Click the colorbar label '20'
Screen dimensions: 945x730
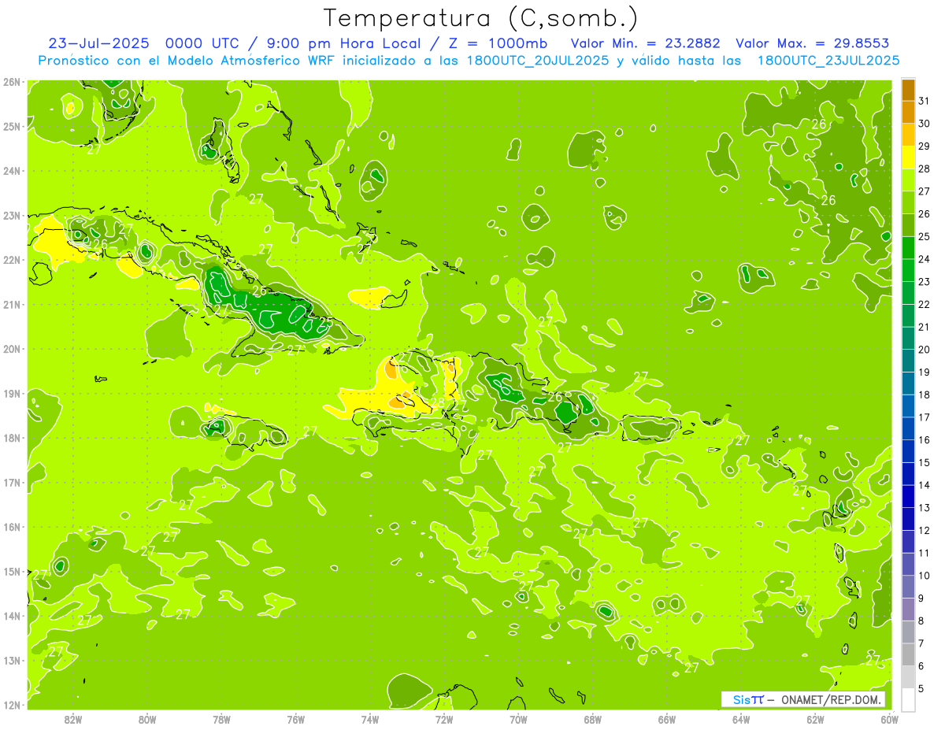pyautogui.click(x=925, y=350)
